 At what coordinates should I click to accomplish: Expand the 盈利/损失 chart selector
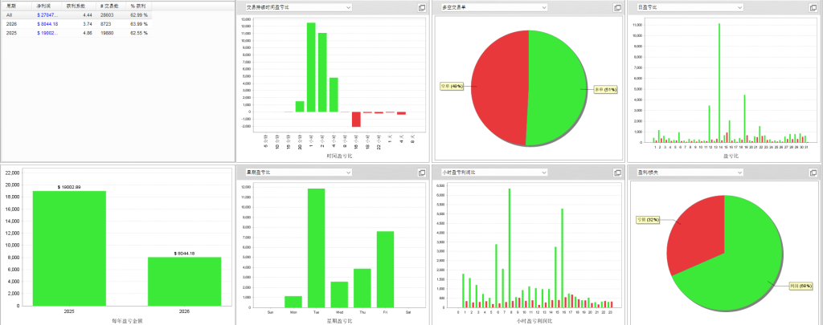[x=739, y=173]
